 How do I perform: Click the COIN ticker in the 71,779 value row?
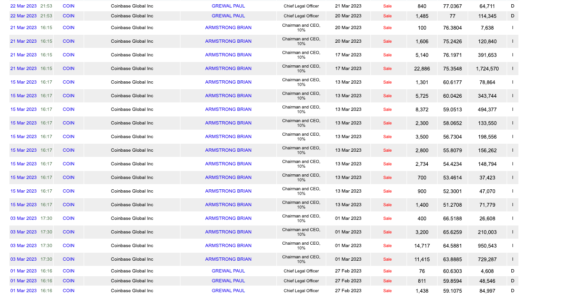[x=69, y=205]
